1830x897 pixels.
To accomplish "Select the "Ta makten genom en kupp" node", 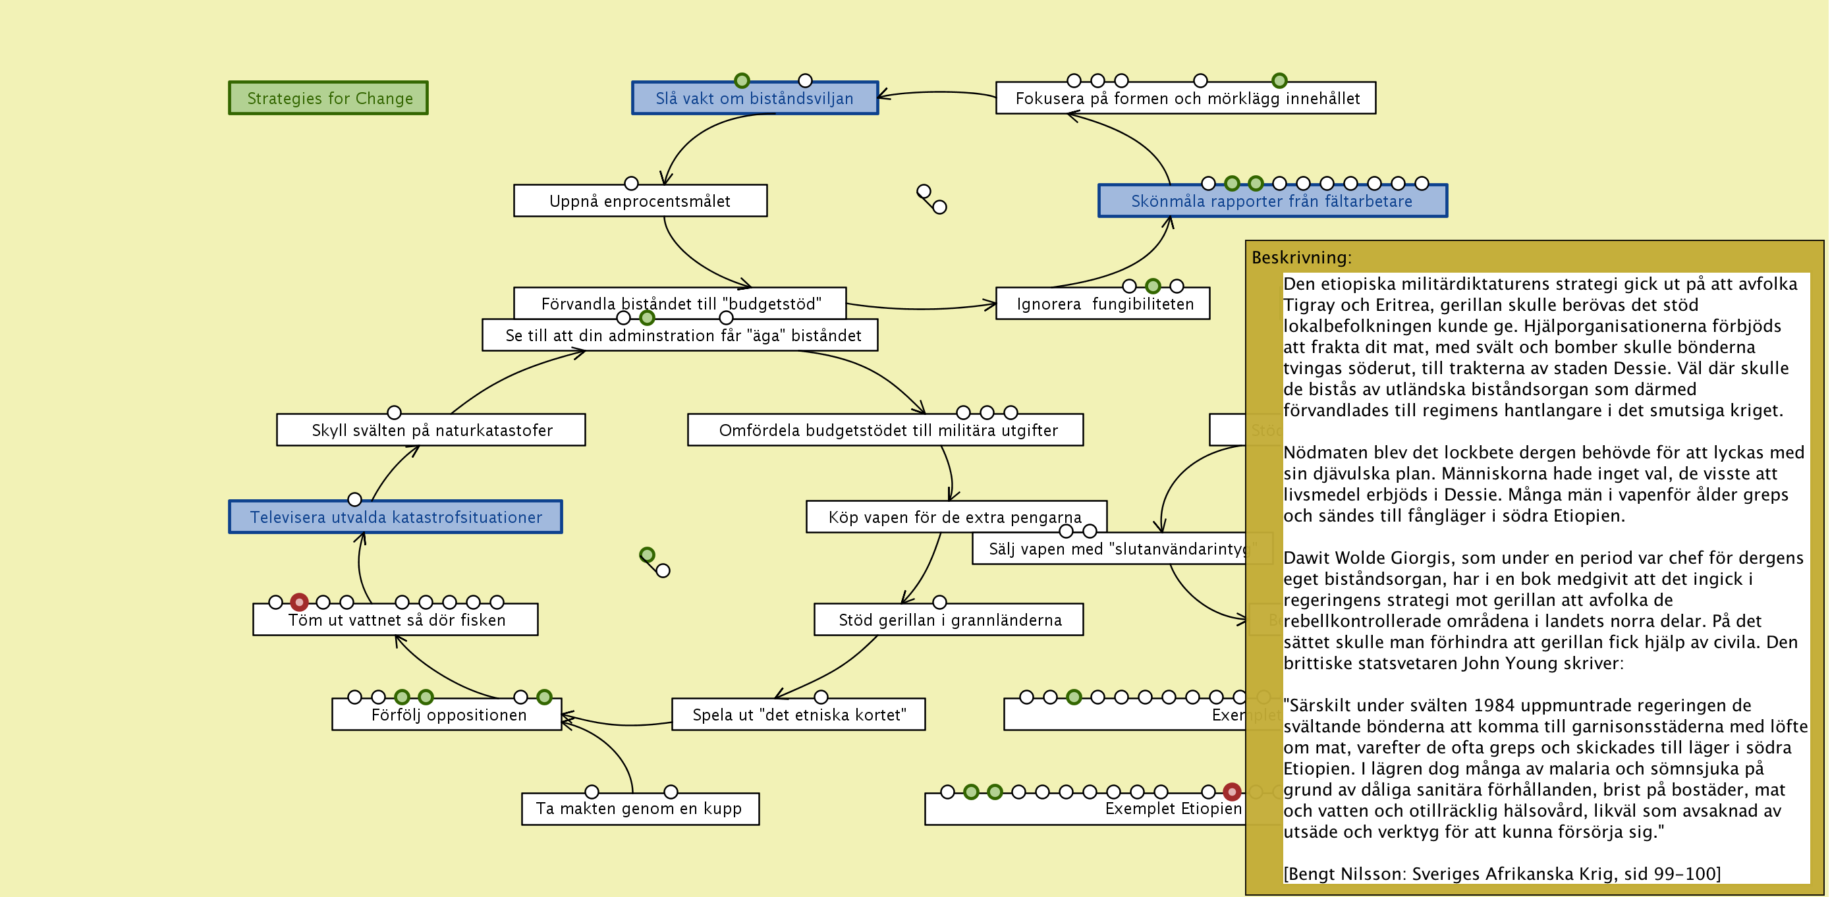I will click(640, 809).
